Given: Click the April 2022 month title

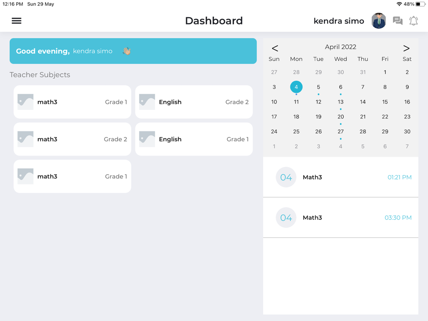Looking at the screenshot, I should 340,47.
